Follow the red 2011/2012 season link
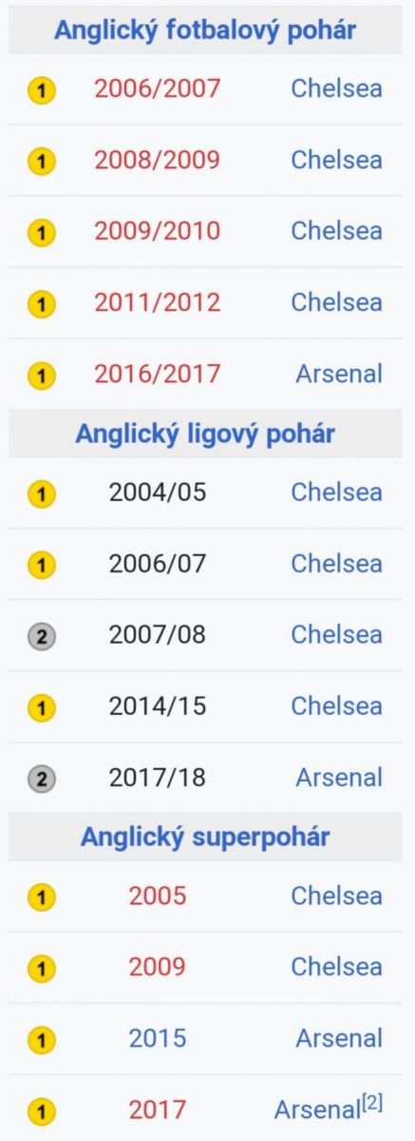The width and height of the screenshot is (415, 1141). 158,302
